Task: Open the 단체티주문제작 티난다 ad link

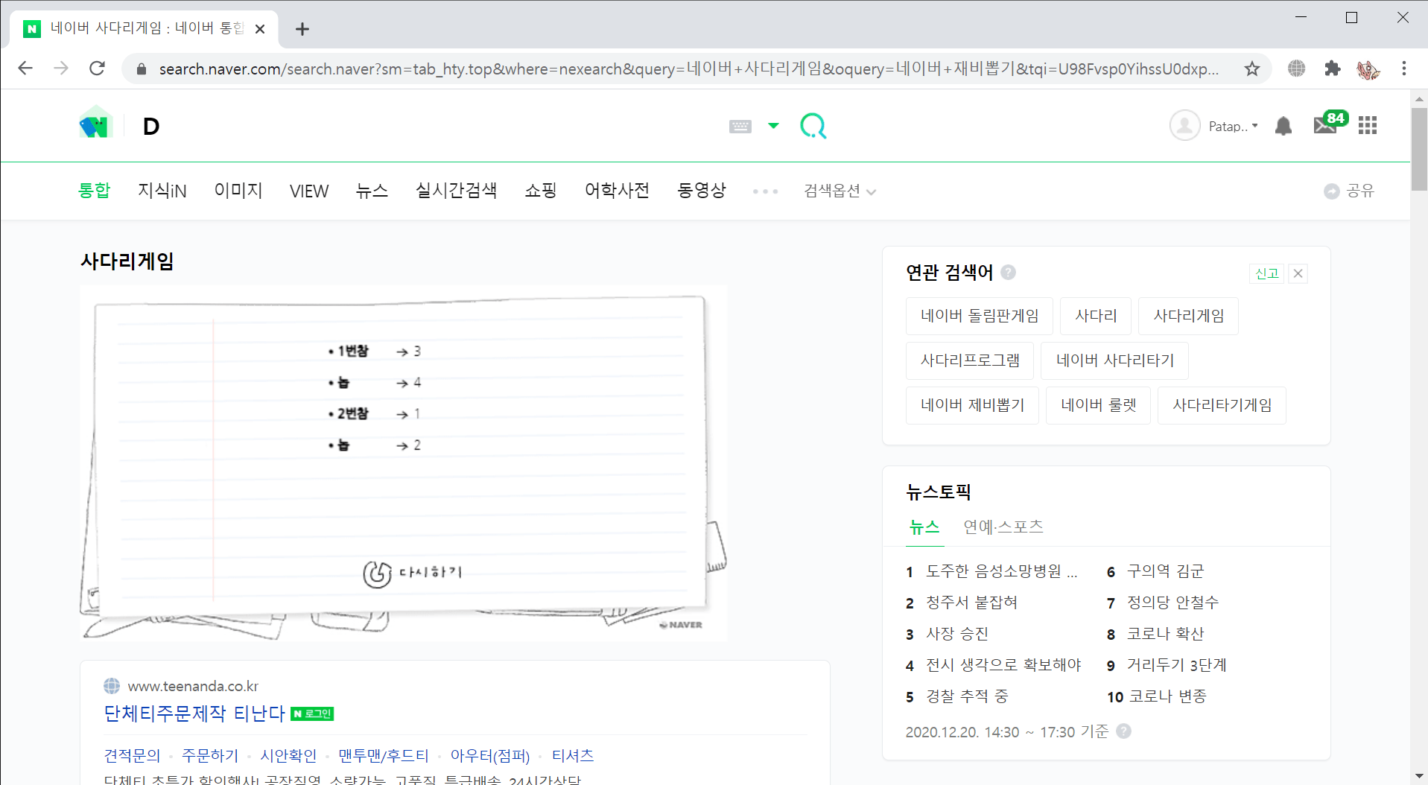Action: 194,714
